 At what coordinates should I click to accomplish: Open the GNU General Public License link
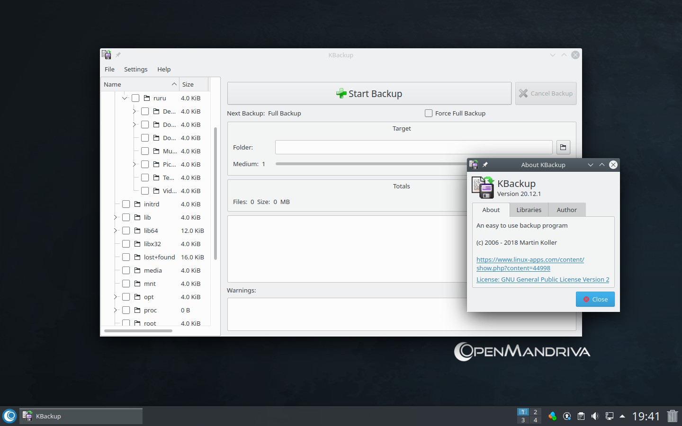tap(543, 279)
